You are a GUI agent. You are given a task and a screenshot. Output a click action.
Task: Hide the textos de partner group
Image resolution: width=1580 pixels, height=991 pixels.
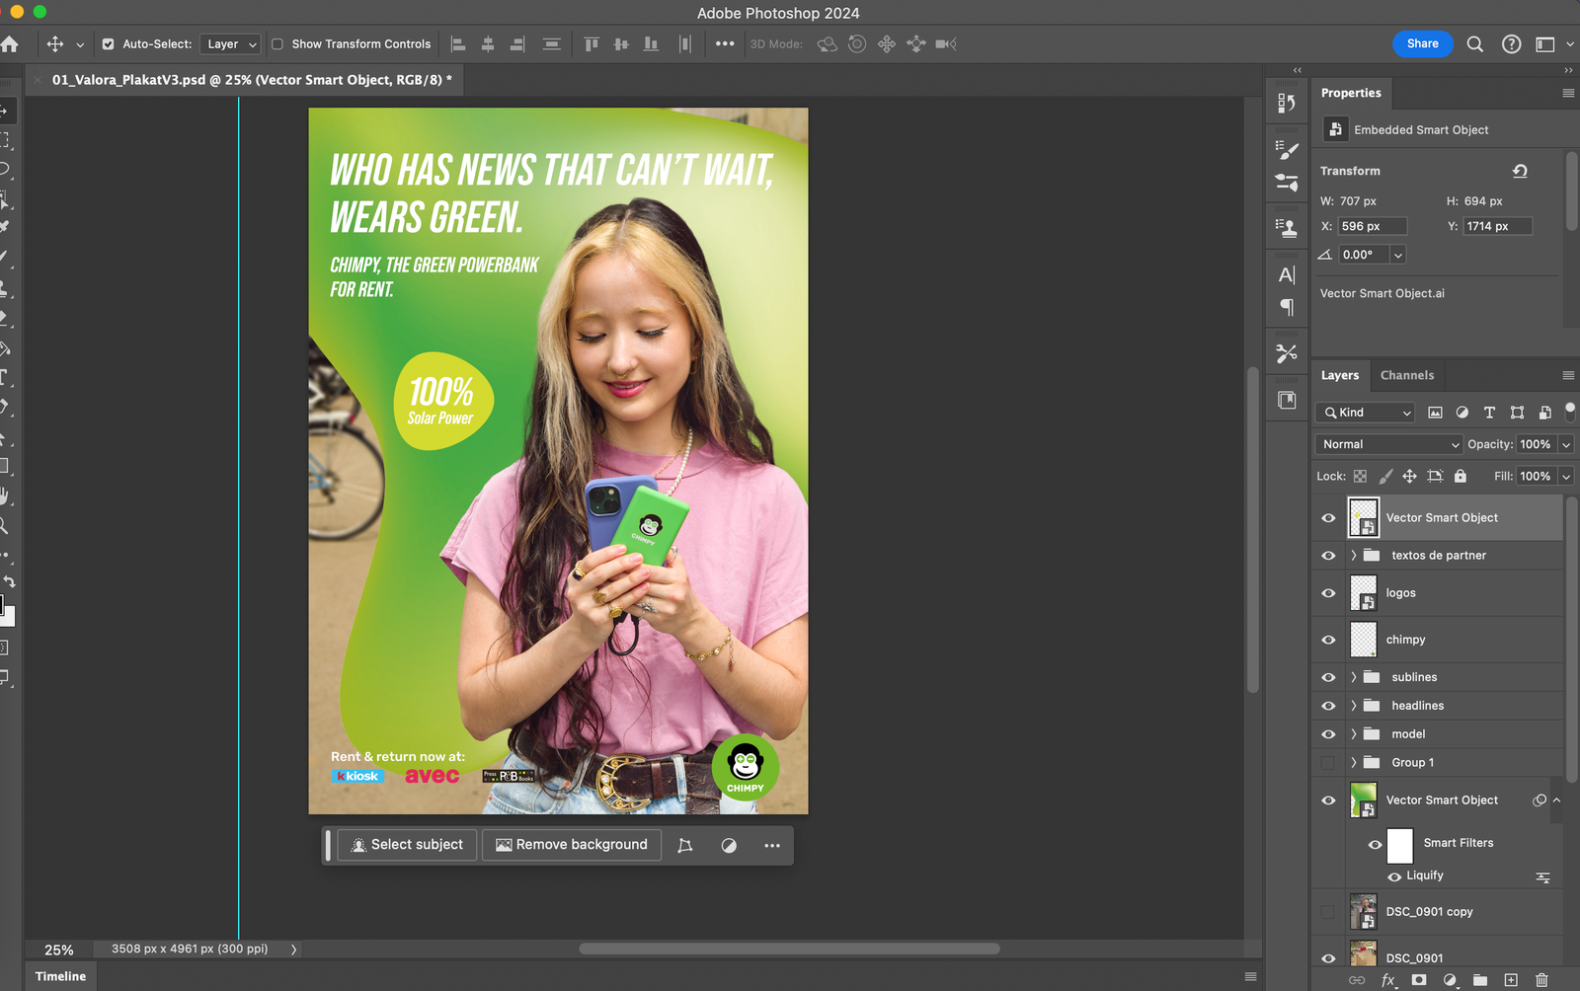tap(1328, 556)
